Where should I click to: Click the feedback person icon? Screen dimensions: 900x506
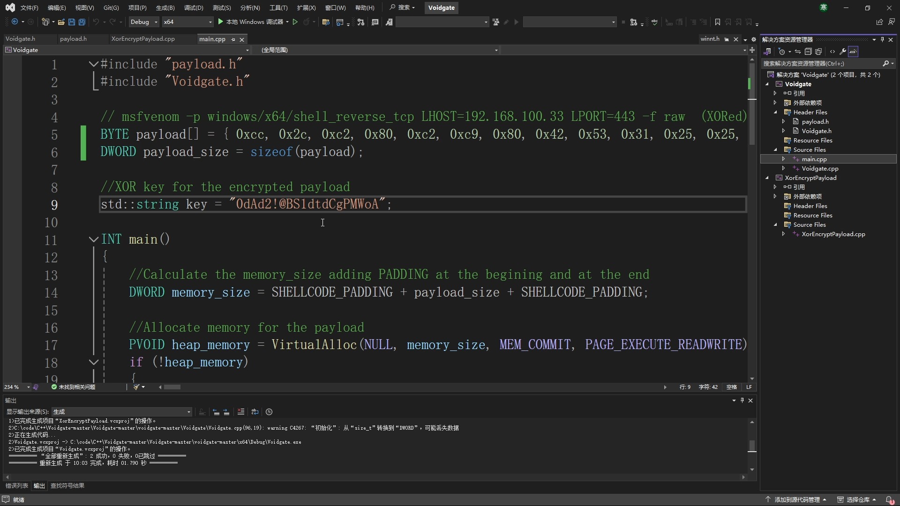892,22
